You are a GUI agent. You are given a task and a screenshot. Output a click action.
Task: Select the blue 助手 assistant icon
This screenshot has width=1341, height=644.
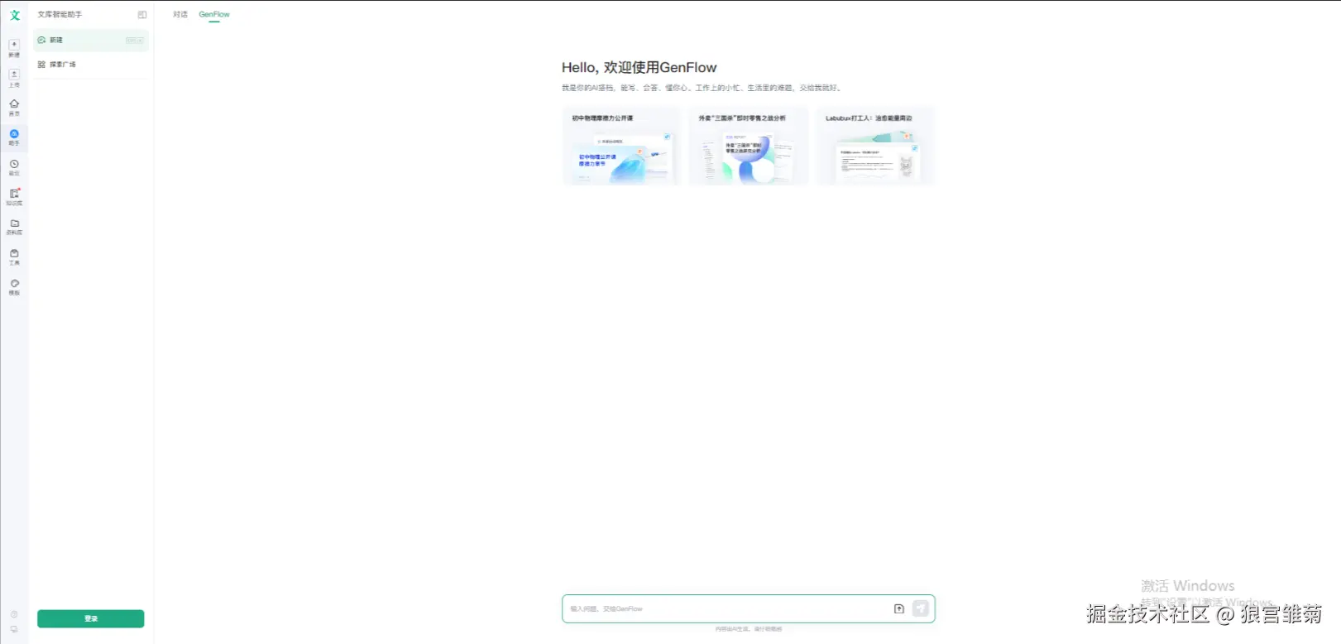pyautogui.click(x=14, y=134)
